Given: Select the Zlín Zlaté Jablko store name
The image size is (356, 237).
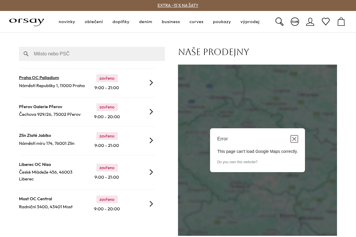Looking at the screenshot, I should click(x=35, y=135).
